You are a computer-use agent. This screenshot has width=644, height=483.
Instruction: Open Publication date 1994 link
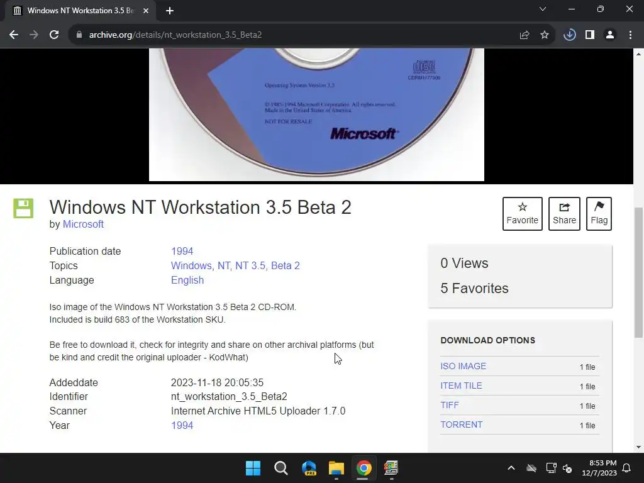[182, 252]
